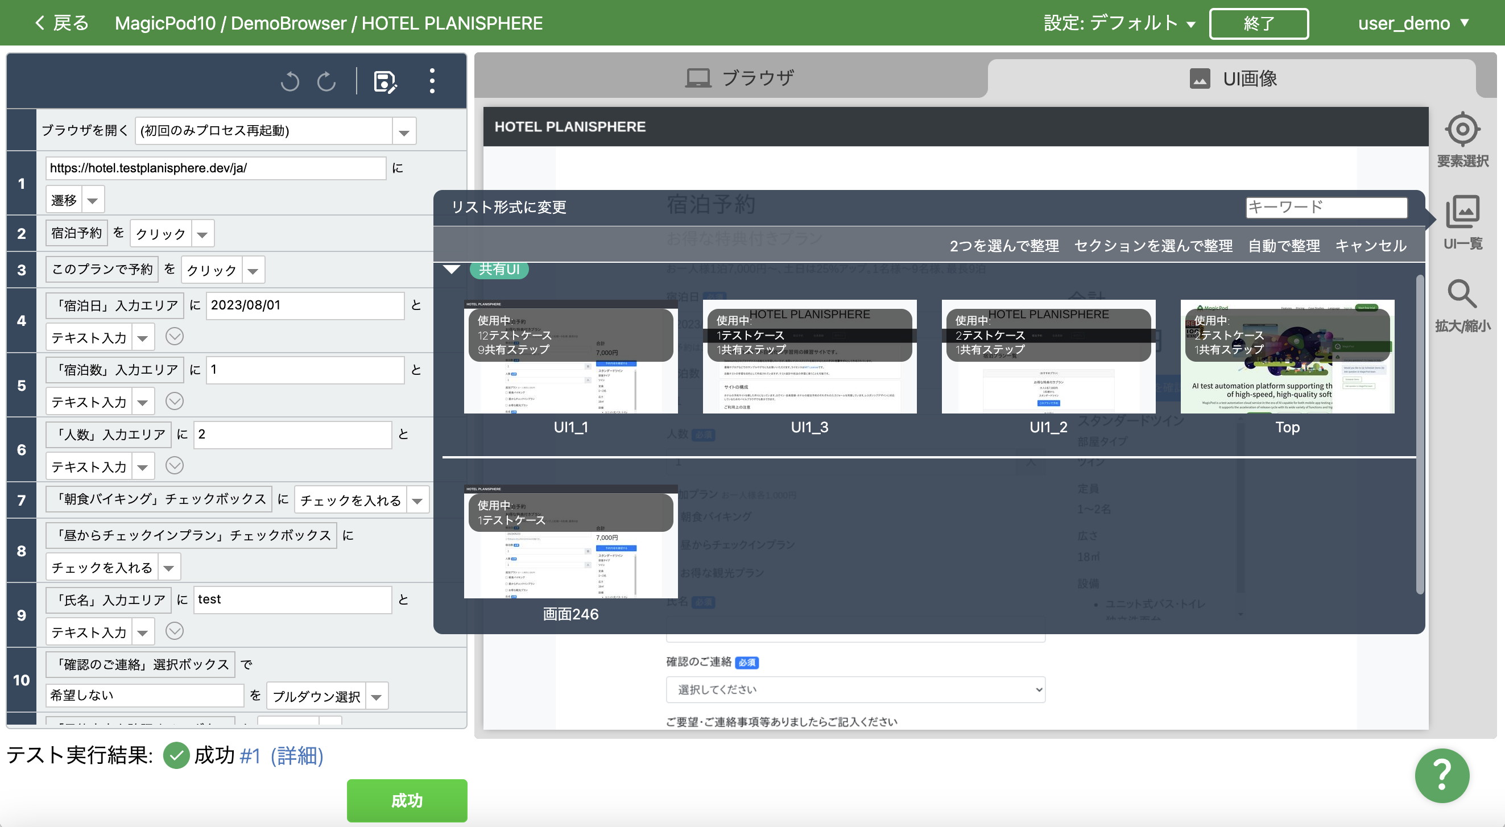Click the circle chevron in step 6

click(175, 465)
